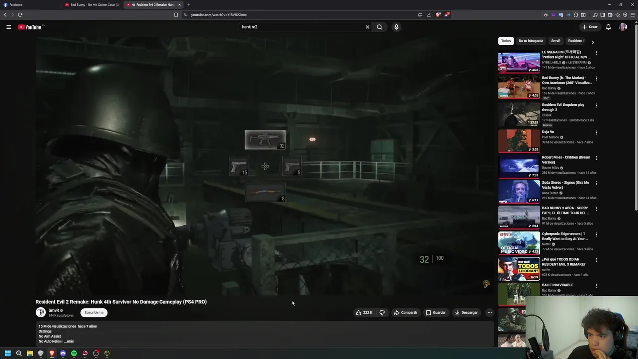The width and height of the screenshot is (638, 359).
Task: Click the video player to pause
Action: pos(265,166)
